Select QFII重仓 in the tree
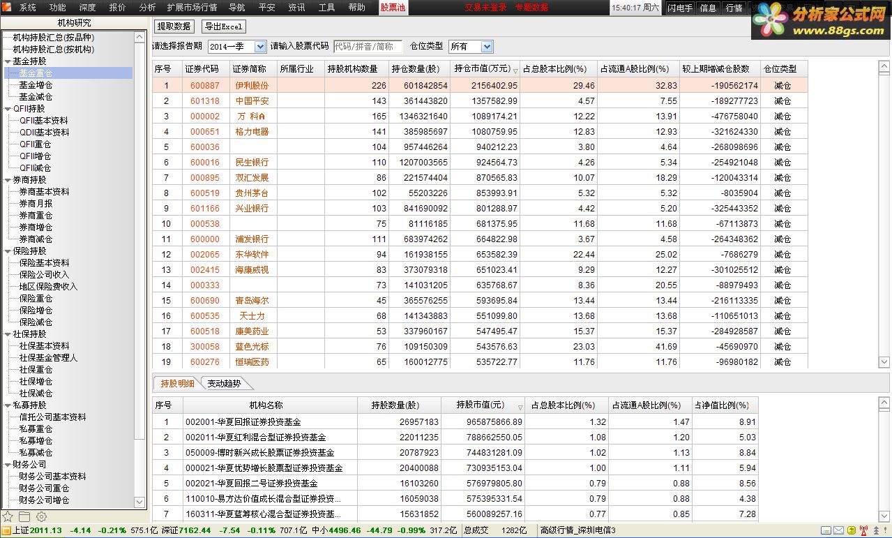This screenshot has width=892, height=538. (x=36, y=144)
